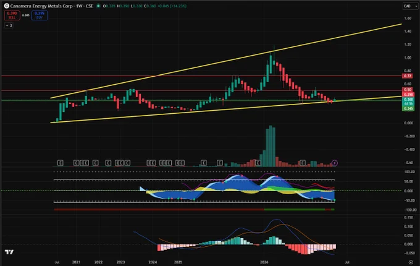This screenshot has width=420, height=266.
Task: Click the 2024 time axis label
Action: point(153,262)
